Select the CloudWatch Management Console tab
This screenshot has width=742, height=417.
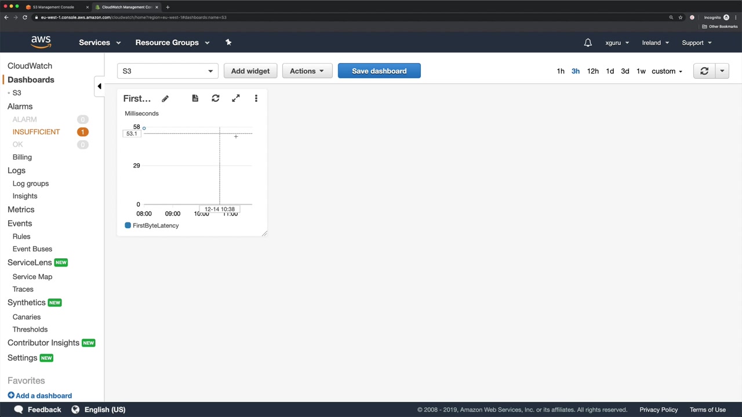coord(127,7)
